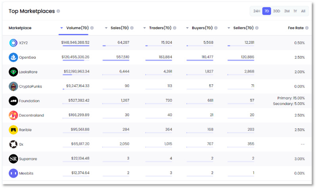Switch to the 3M time range
This screenshot has height=189, width=317.
pos(286,11)
